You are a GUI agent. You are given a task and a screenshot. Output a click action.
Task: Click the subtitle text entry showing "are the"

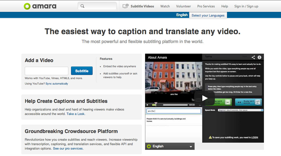pos(174,111)
